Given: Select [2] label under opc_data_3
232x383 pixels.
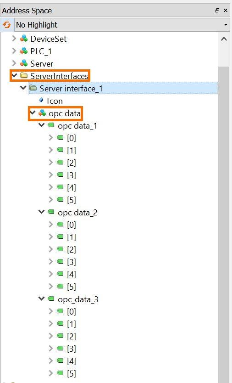Looking at the screenshot, I should (72, 336).
